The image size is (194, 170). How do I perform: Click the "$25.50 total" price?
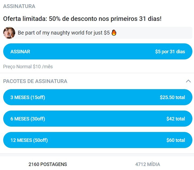(172, 97)
